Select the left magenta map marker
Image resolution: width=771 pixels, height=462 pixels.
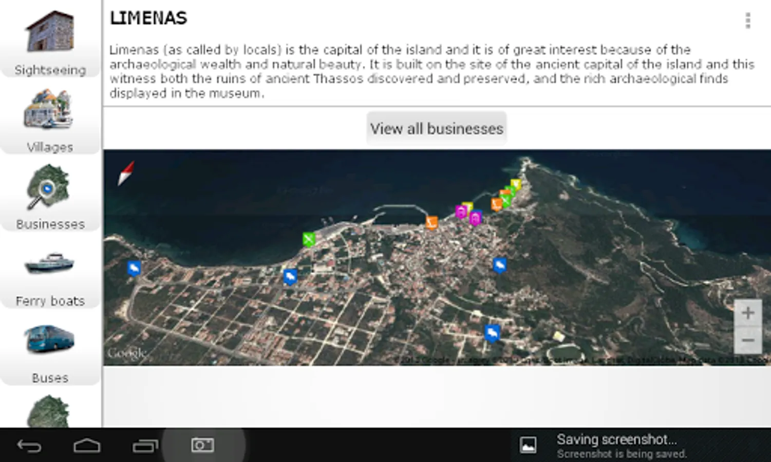click(462, 211)
